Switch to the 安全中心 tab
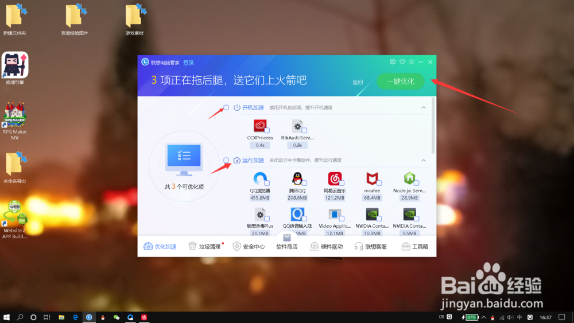Viewport: 574px width, 323px height. click(x=249, y=247)
